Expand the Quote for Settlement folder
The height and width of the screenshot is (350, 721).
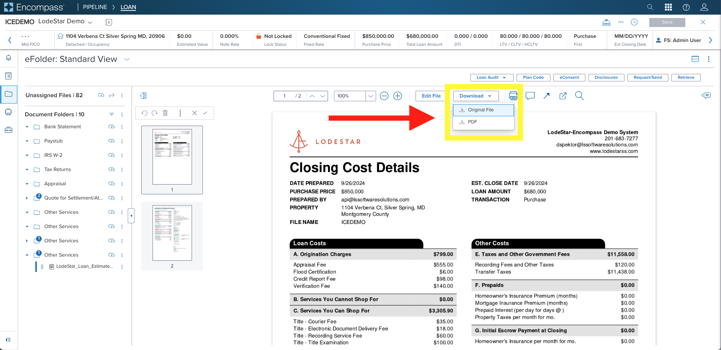(x=27, y=198)
